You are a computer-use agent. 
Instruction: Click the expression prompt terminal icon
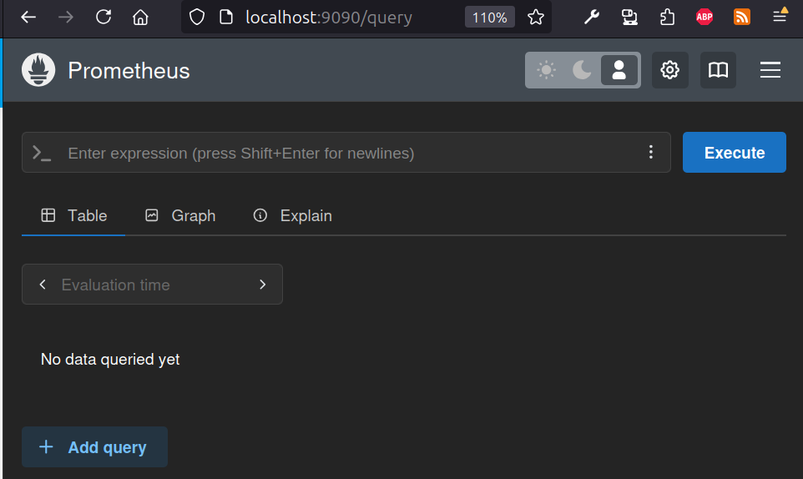coord(42,153)
